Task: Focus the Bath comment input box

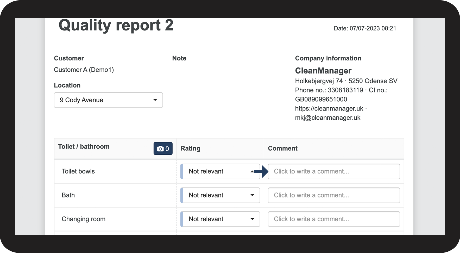Action: point(334,195)
